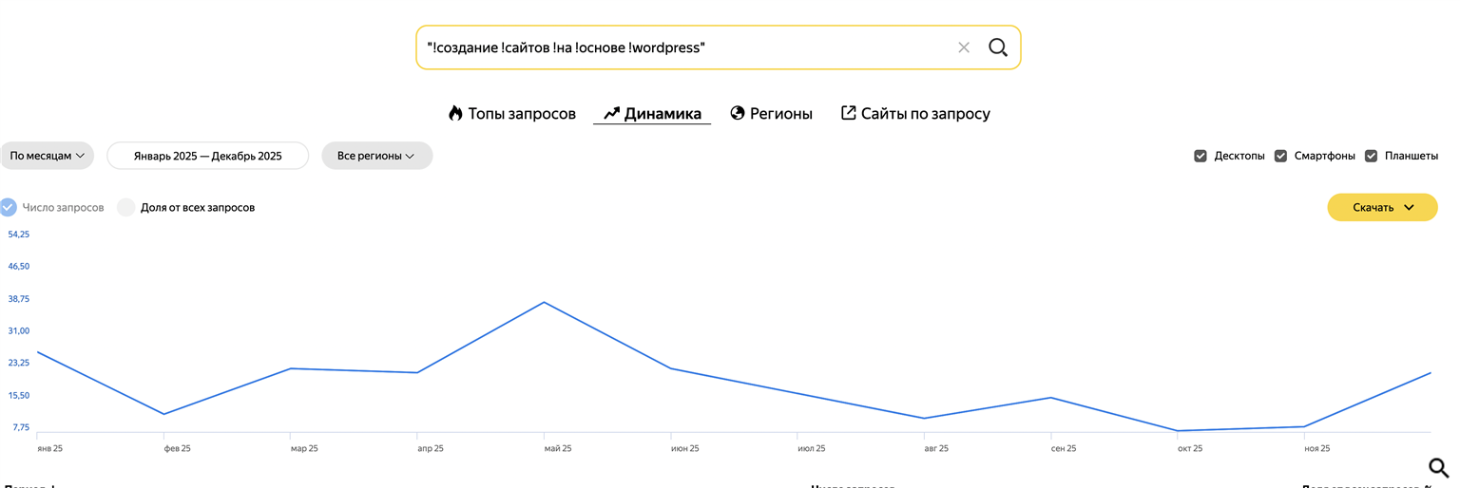This screenshot has height=488, width=1460.
Task: Click the trend arrow icon for Динамика
Action: 611,113
